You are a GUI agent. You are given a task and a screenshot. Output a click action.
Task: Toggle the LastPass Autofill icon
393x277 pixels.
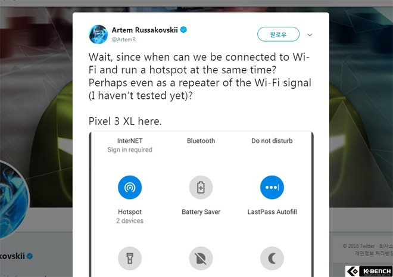pos(272,187)
